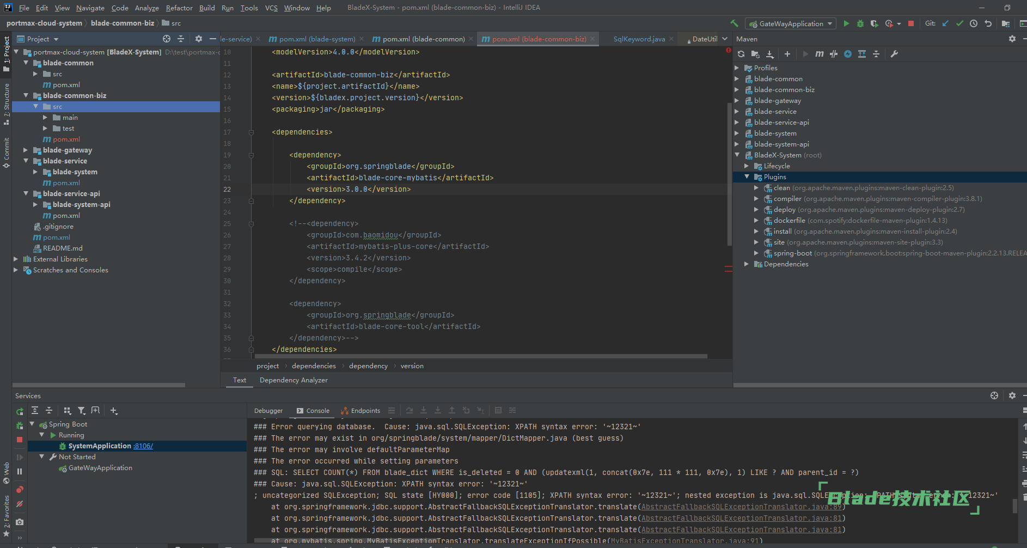Open Project Structure icon in main toolbar
This screenshot has height=548, width=1027.
click(1006, 23)
